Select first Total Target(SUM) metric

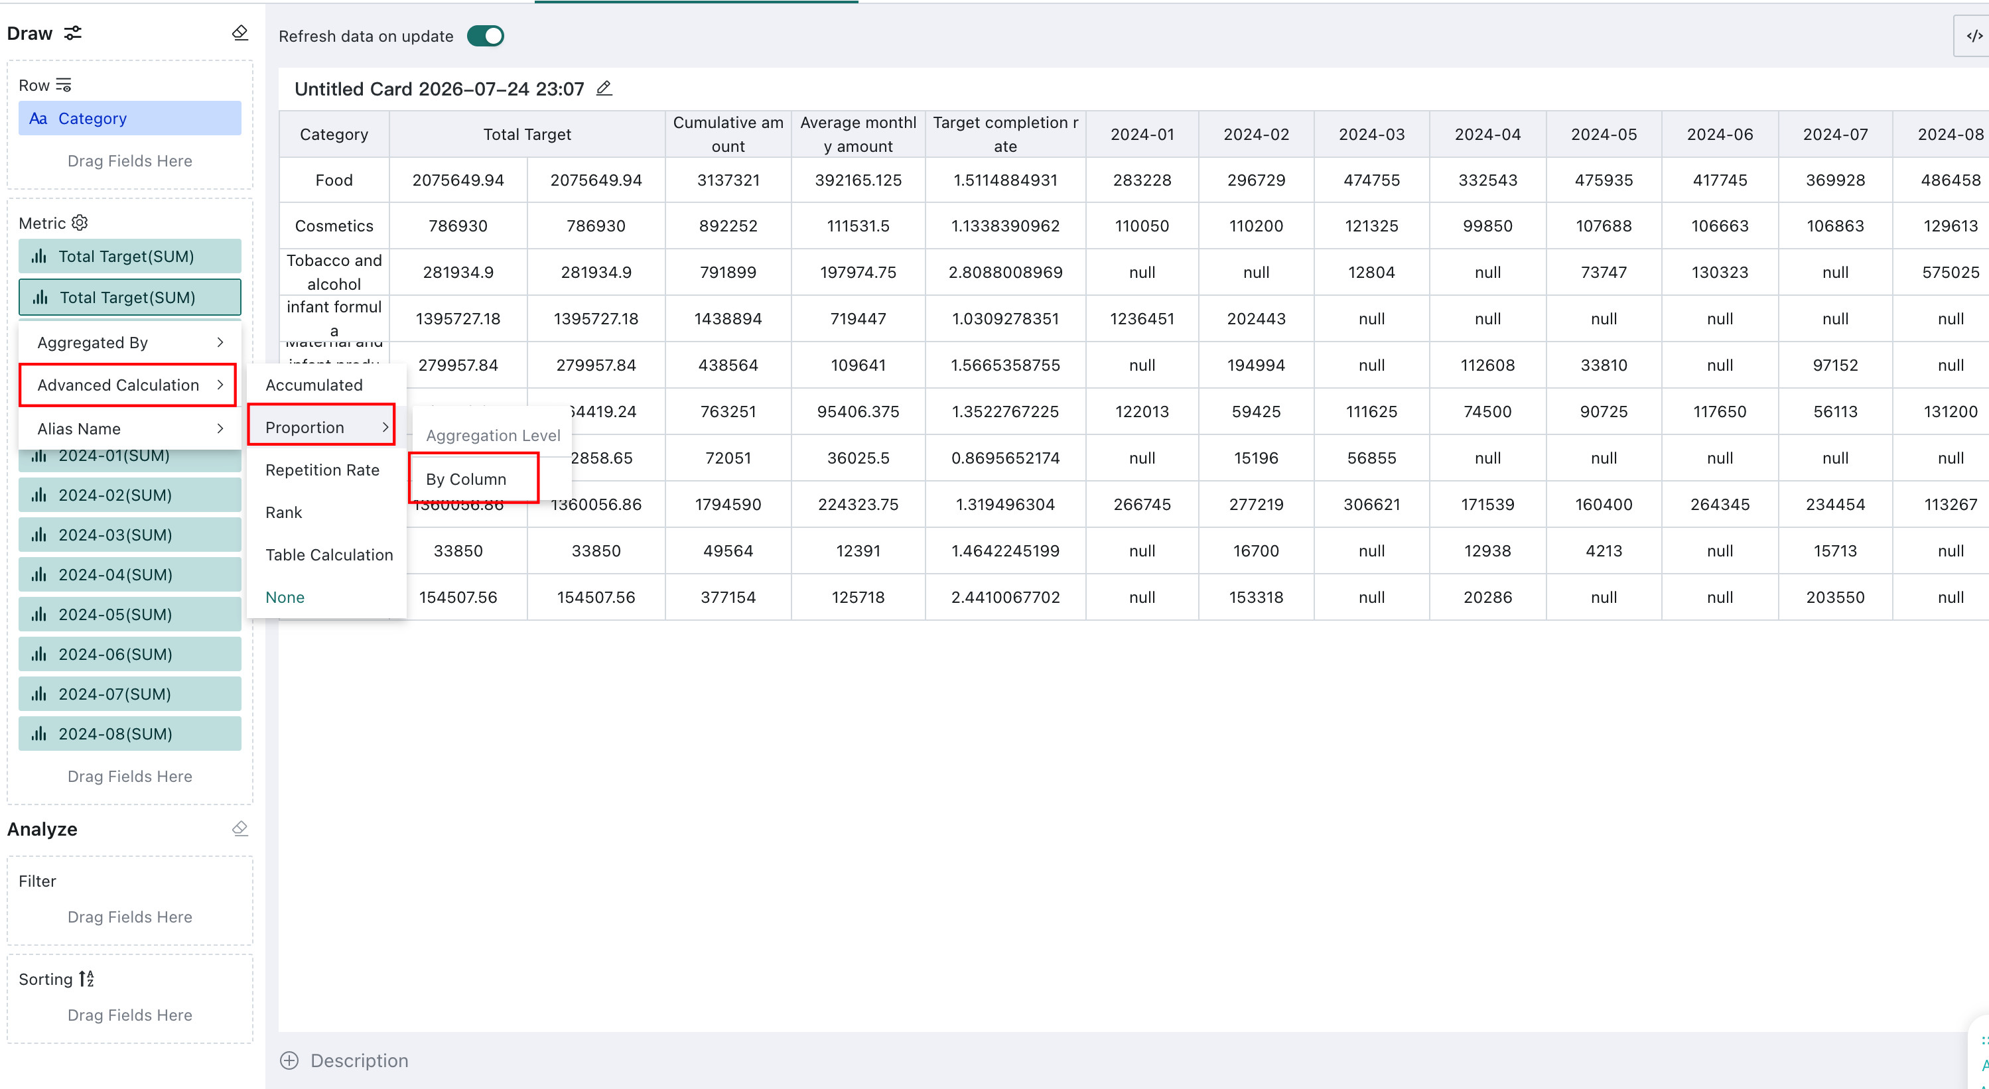130,256
